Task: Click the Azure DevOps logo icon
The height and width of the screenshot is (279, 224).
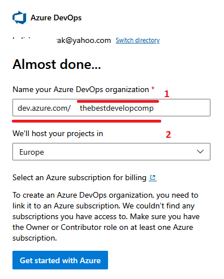Action: (19, 18)
